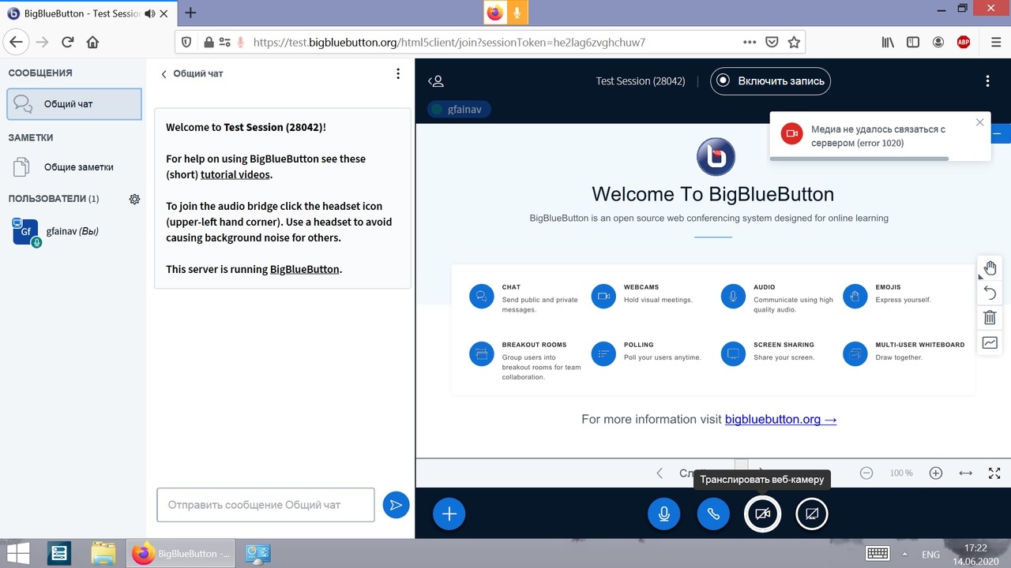Screen dimensions: 1011x568
Task: Open user management gear settings
Action: (134, 199)
